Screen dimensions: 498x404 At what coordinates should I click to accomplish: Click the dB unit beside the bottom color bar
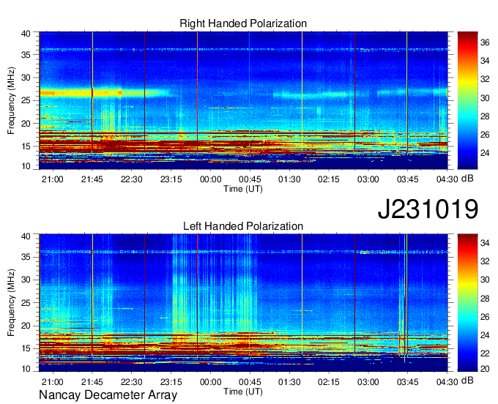tap(467, 380)
